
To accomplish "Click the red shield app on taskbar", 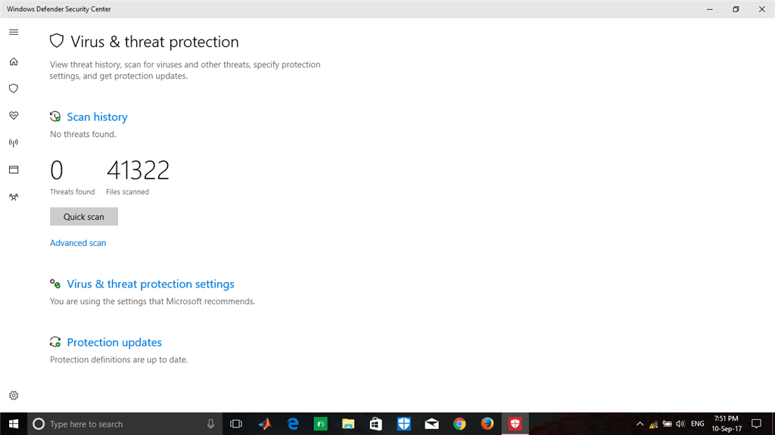I will click(515, 424).
